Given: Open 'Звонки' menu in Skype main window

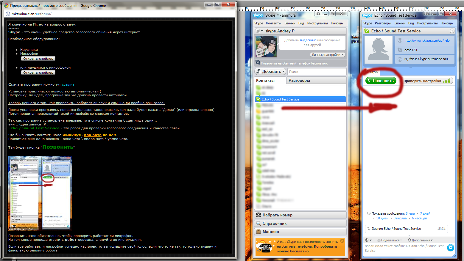Looking at the screenshot, I should pyautogui.click(x=290, y=23).
